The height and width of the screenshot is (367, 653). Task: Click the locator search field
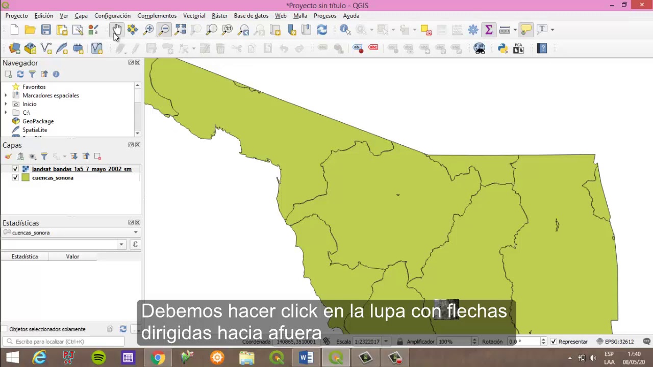64,342
